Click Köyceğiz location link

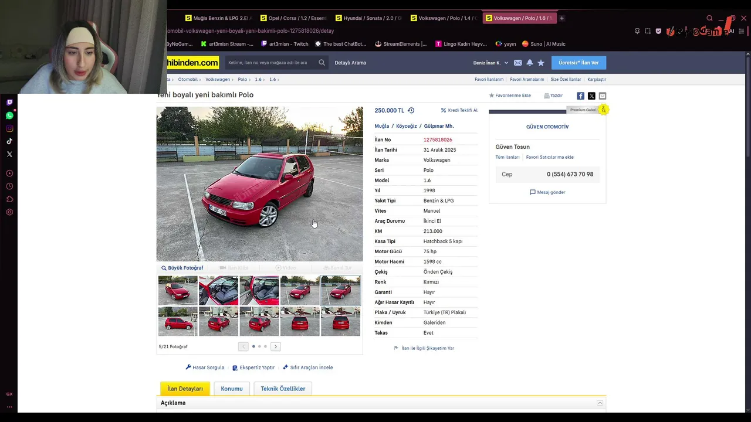pyautogui.click(x=406, y=126)
